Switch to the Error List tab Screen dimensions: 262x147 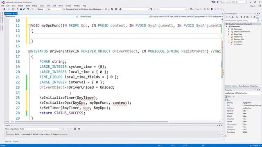(x=8, y=142)
